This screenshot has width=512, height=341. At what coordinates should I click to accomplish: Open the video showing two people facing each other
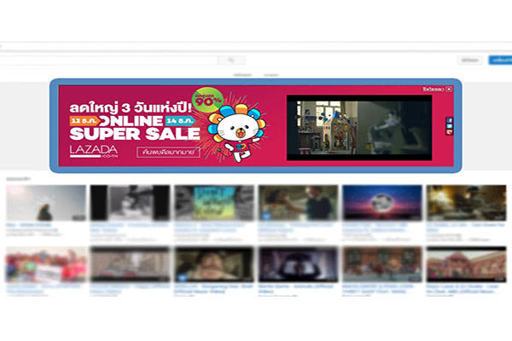(x=298, y=203)
